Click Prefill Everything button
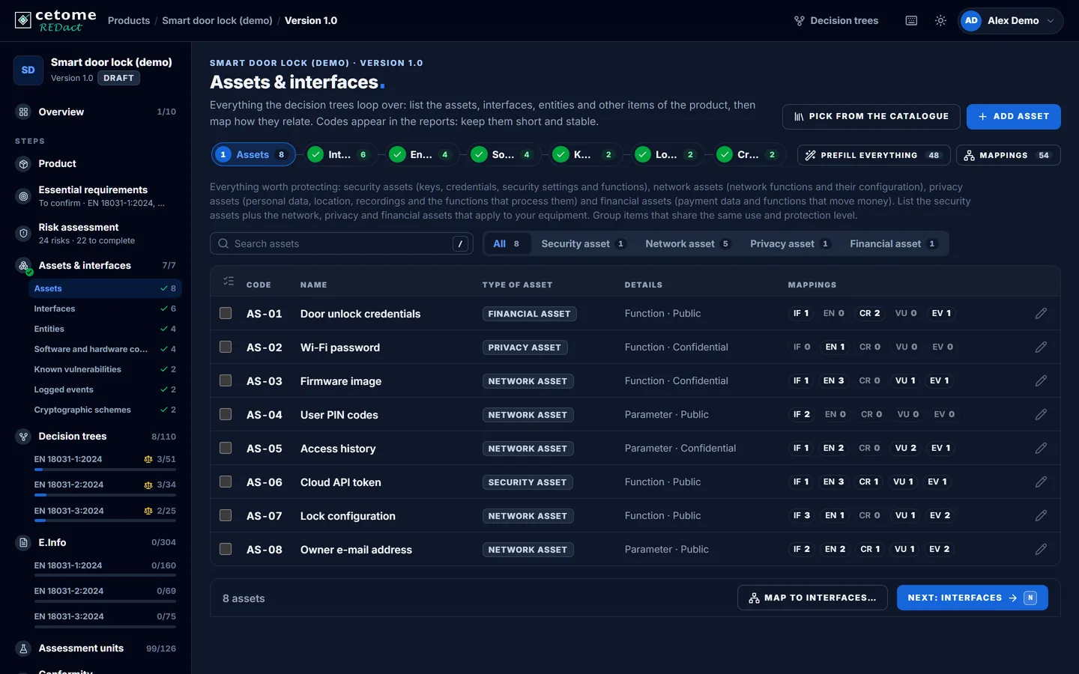 [874, 156]
